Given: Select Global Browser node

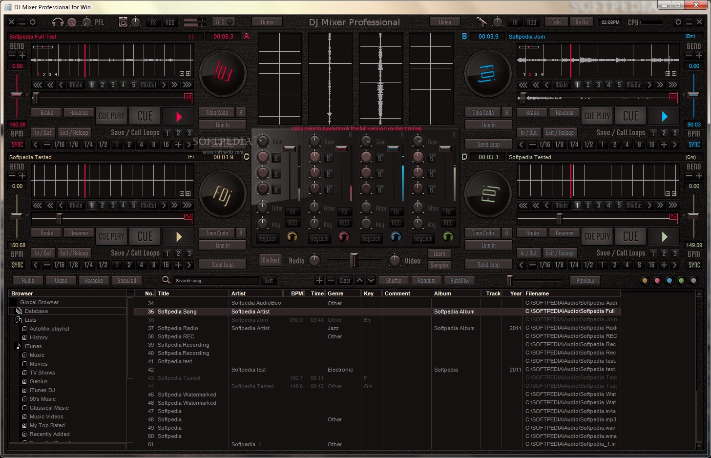Looking at the screenshot, I should pyautogui.click(x=39, y=302).
